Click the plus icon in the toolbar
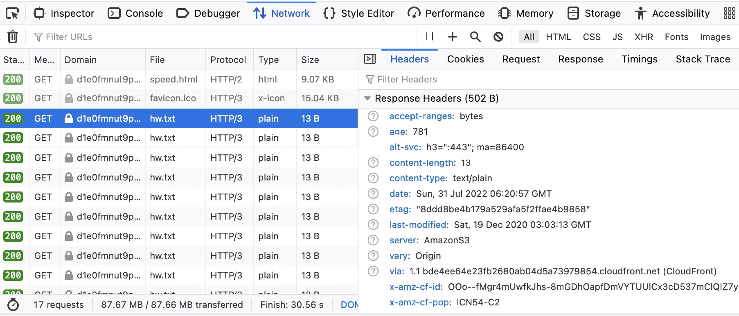Screen dimensions: 739x316 tap(452, 37)
